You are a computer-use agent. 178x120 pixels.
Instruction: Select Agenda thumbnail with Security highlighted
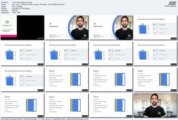click(x=111, y=105)
